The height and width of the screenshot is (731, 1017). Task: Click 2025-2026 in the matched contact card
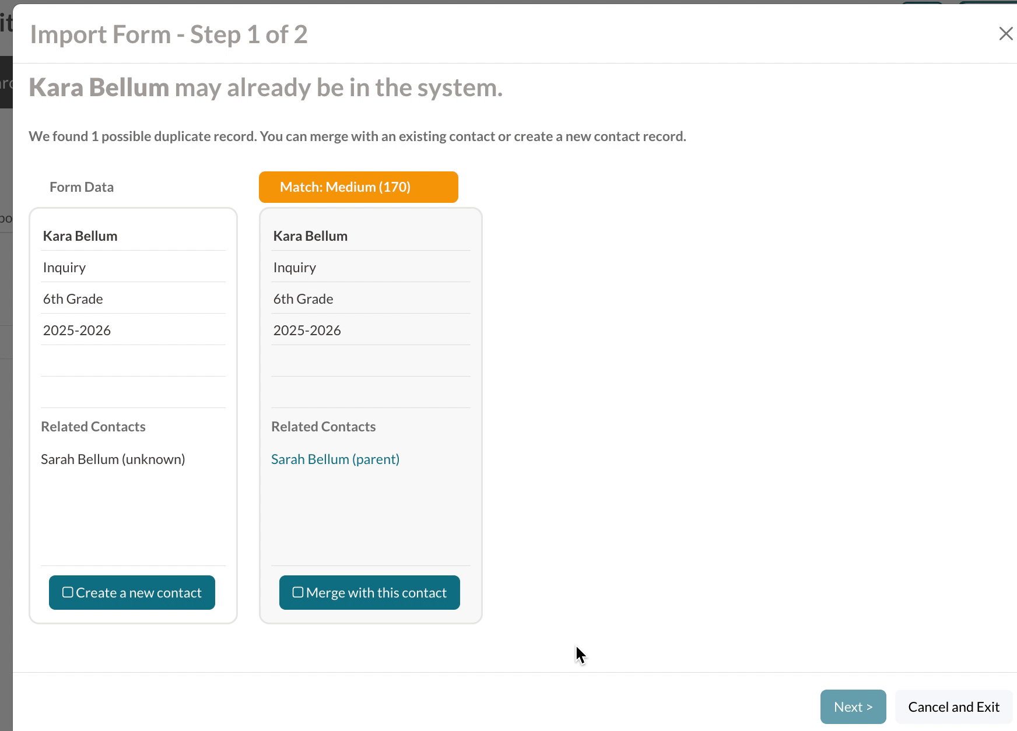(x=307, y=331)
